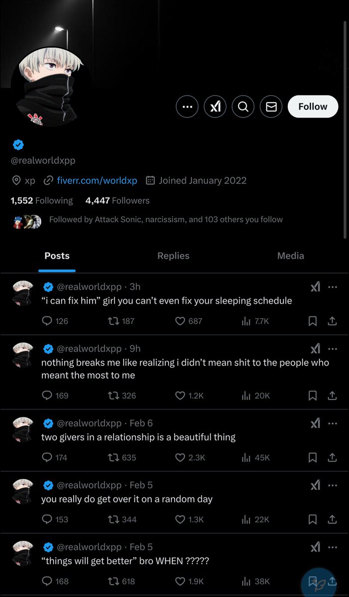Image resolution: width=349 pixels, height=597 pixels.
Task: Follow the realworldxpp account
Action: pos(313,106)
